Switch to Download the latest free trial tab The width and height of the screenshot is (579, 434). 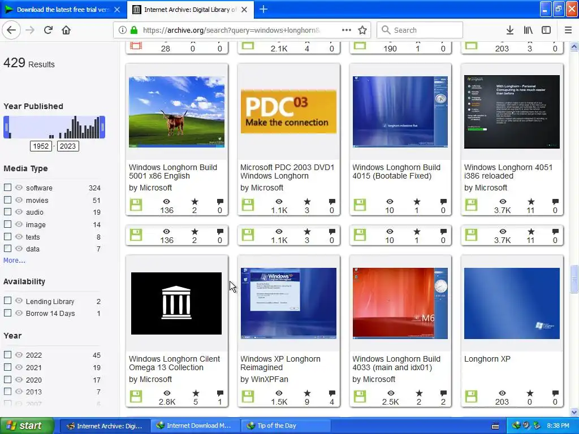63,10
